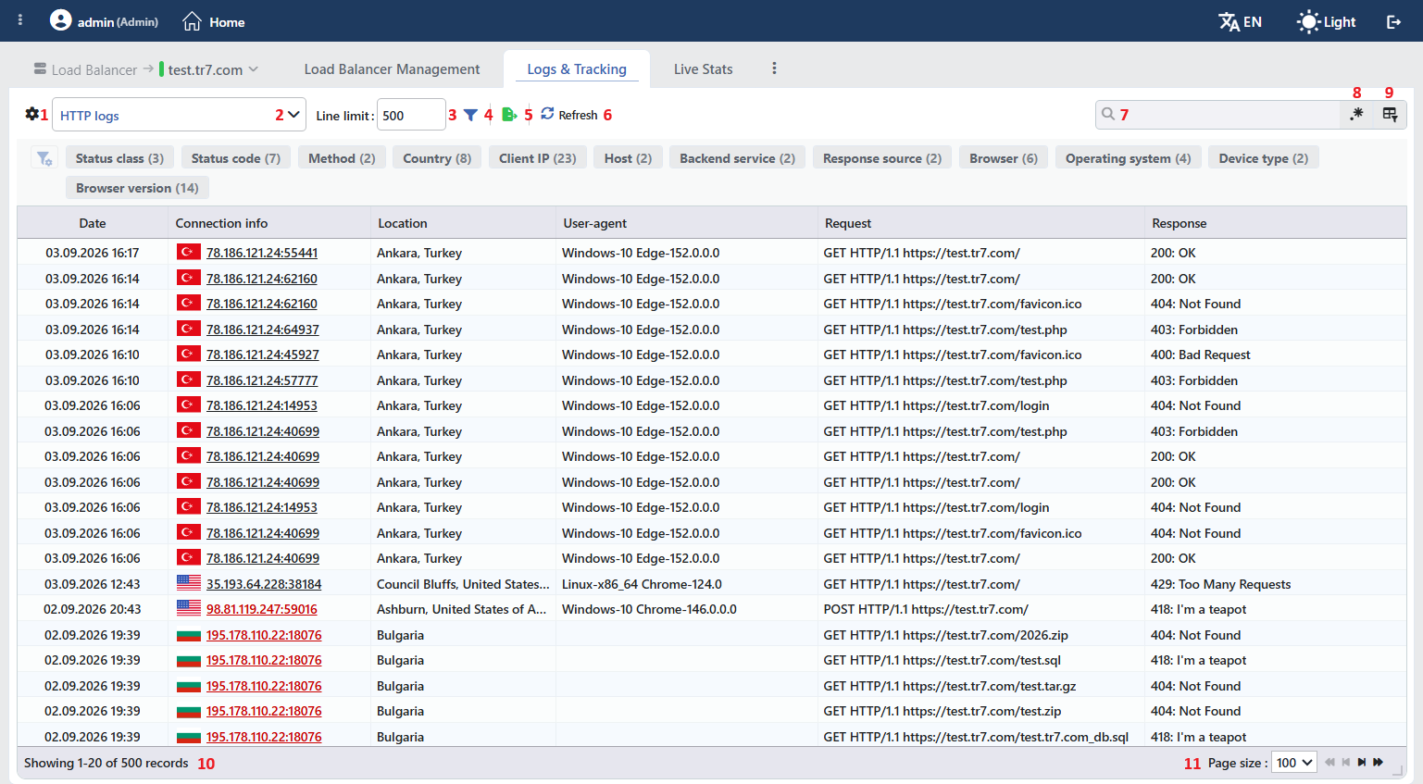Screen dimensions: 1423x784
Task: Expand the Method filter
Action: [342, 158]
